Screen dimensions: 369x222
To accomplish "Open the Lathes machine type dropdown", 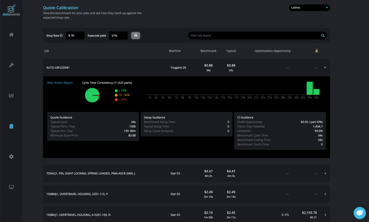I will (x=309, y=7).
